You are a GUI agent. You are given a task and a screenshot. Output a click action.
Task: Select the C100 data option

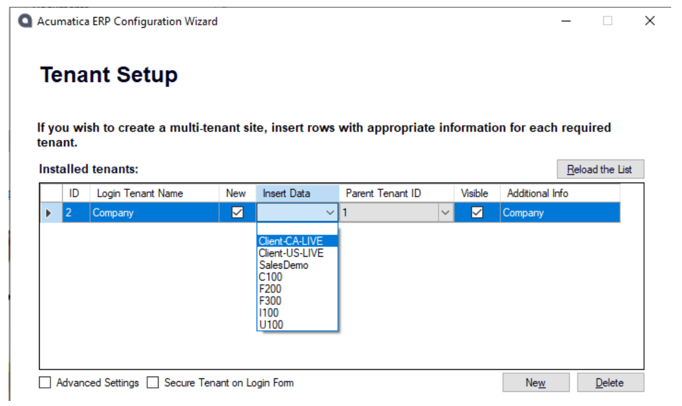297,277
